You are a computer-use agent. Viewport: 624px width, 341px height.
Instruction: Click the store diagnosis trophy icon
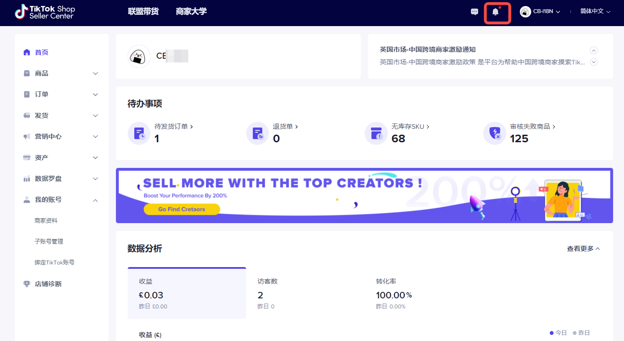27,284
